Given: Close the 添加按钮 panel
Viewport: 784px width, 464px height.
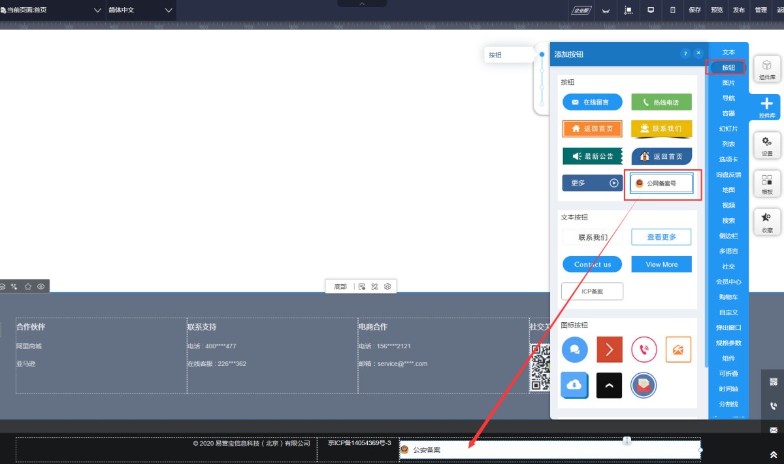Looking at the screenshot, I should click(x=698, y=54).
